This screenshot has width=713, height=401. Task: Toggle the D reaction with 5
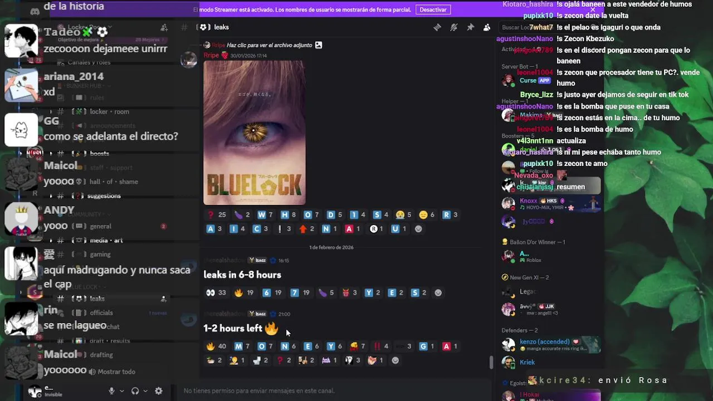(334, 215)
